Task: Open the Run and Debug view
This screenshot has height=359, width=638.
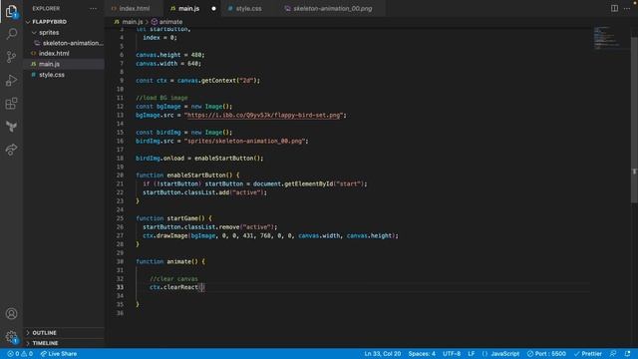Action: 11,80
